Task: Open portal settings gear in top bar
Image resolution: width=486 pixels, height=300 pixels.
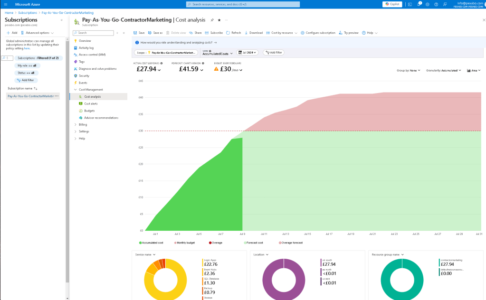Action: click(428, 4)
